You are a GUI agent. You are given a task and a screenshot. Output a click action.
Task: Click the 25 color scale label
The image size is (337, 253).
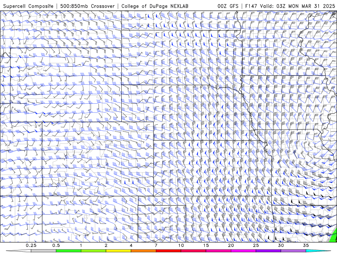(x=256, y=245)
